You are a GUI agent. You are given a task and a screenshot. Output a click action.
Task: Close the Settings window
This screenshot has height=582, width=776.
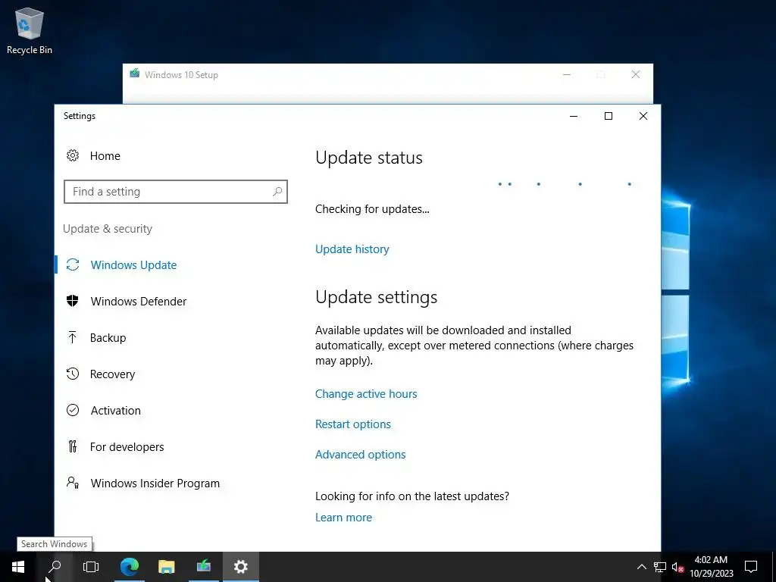tap(643, 116)
